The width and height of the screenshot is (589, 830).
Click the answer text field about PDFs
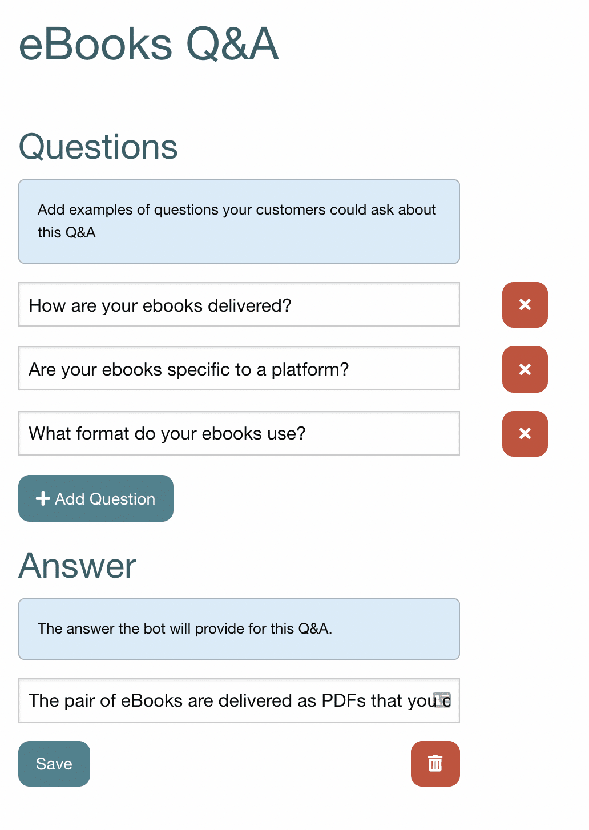(x=228, y=700)
